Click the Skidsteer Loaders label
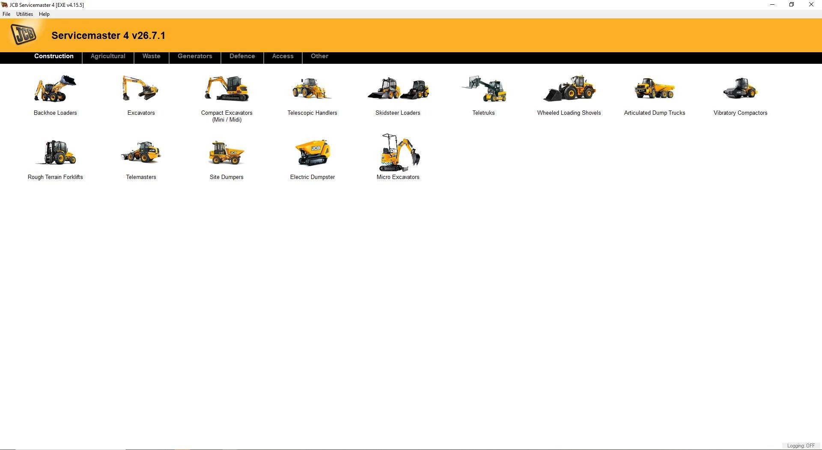Image resolution: width=822 pixels, height=450 pixels. coord(398,113)
